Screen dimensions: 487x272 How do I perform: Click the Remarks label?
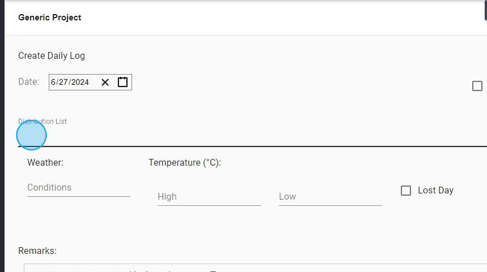pos(37,251)
